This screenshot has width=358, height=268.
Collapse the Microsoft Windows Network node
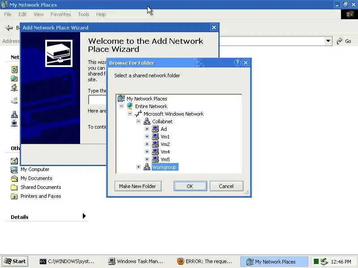click(x=130, y=113)
